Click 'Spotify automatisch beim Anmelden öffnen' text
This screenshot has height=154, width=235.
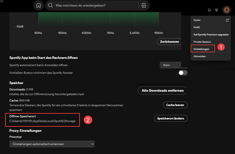pos(39,65)
